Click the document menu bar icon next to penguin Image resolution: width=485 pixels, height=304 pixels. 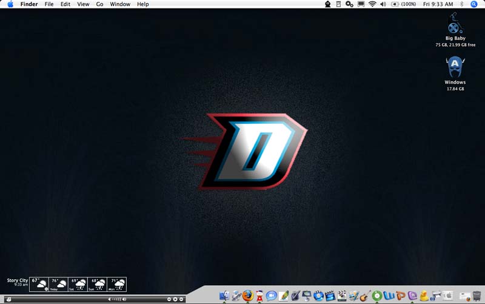(x=338, y=4)
